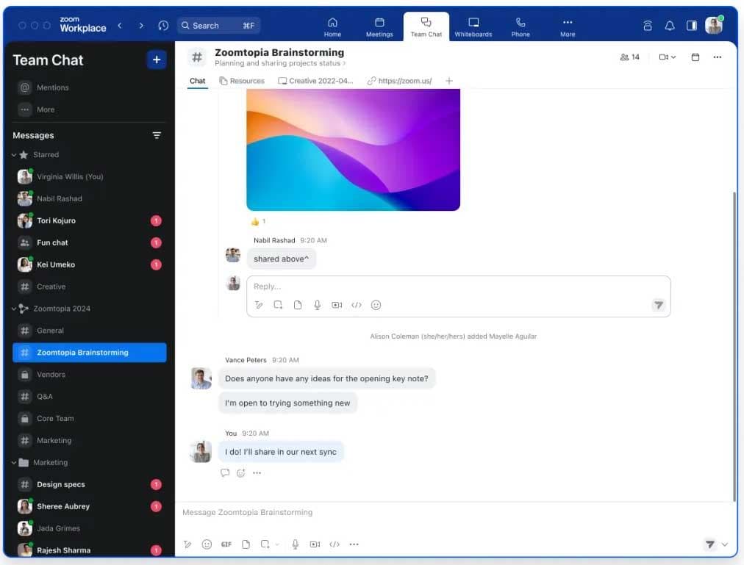744x565 pixels.
Task: Send the thread reply
Action: [x=659, y=305]
